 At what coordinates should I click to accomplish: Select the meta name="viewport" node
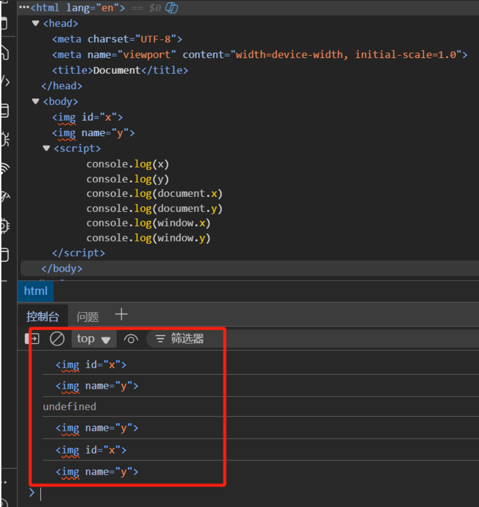(x=260, y=55)
